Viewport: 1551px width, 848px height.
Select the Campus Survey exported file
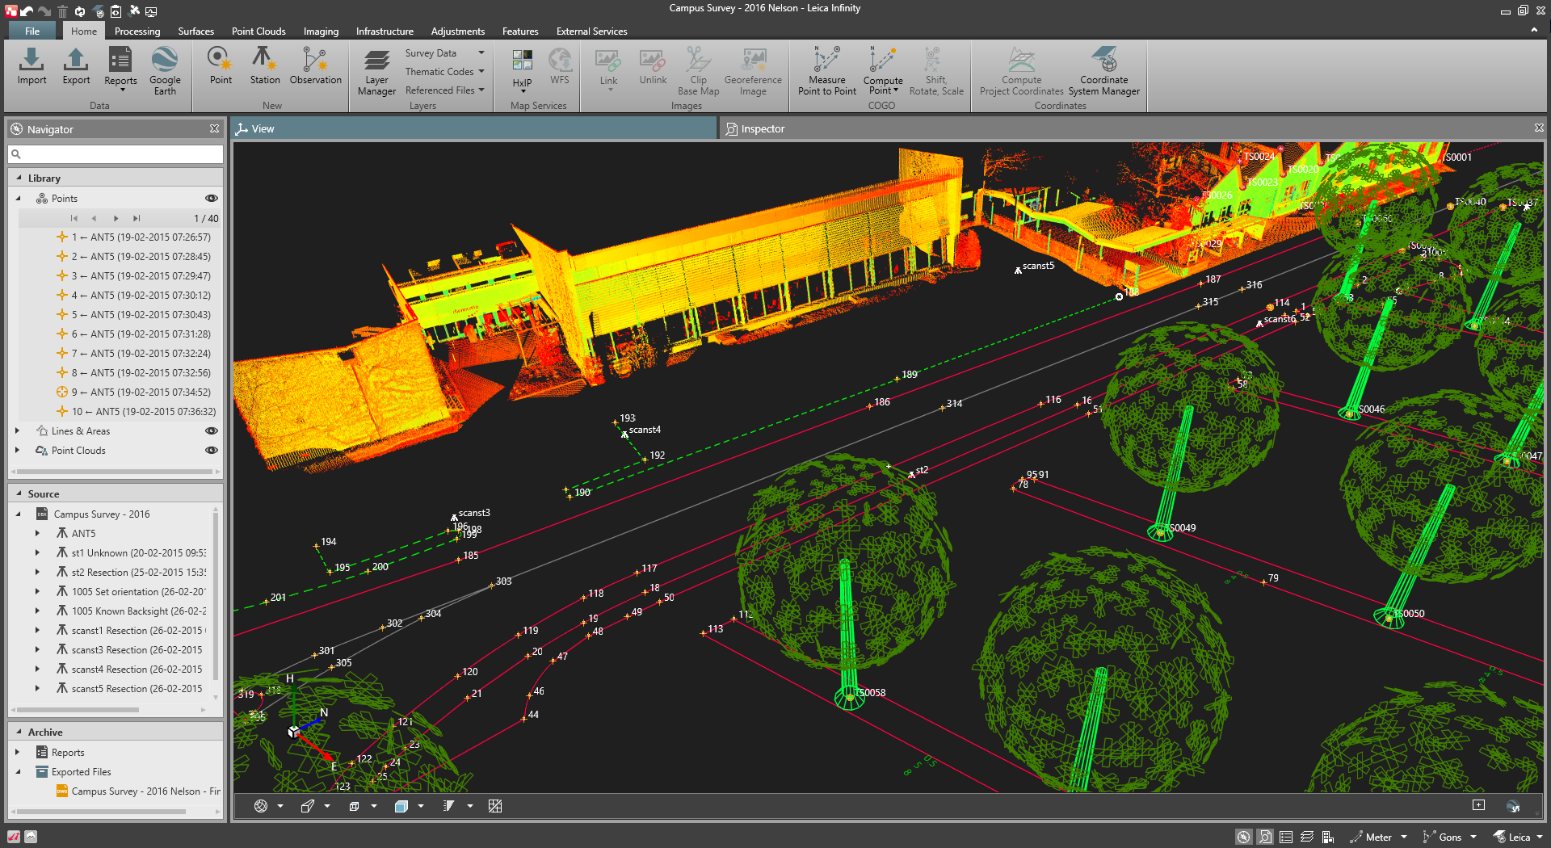pyautogui.click(x=137, y=791)
